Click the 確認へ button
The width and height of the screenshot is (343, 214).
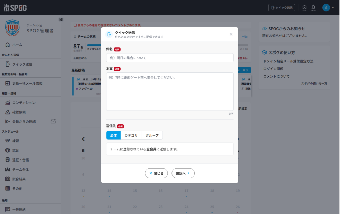[x=183, y=173]
